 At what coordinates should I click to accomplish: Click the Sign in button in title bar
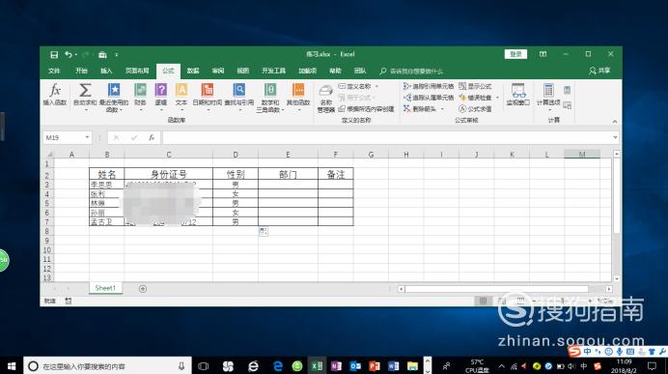pos(515,54)
